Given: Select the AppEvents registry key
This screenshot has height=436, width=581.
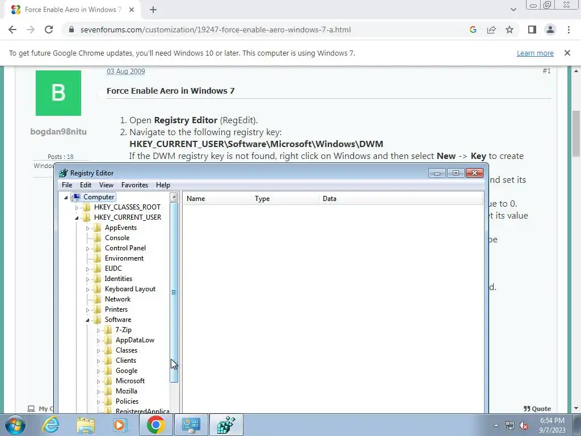Looking at the screenshot, I should (121, 228).
